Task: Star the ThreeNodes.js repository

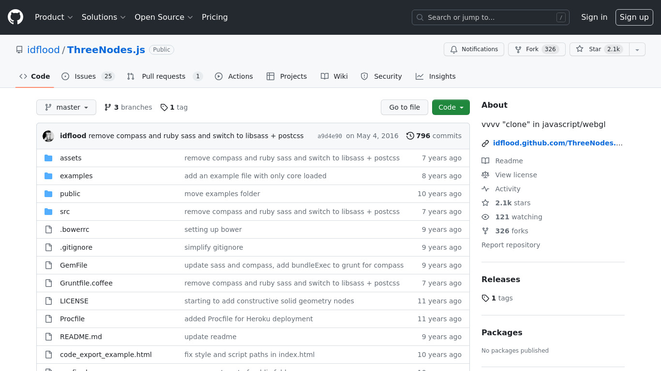Action: (x=599, y=49)
